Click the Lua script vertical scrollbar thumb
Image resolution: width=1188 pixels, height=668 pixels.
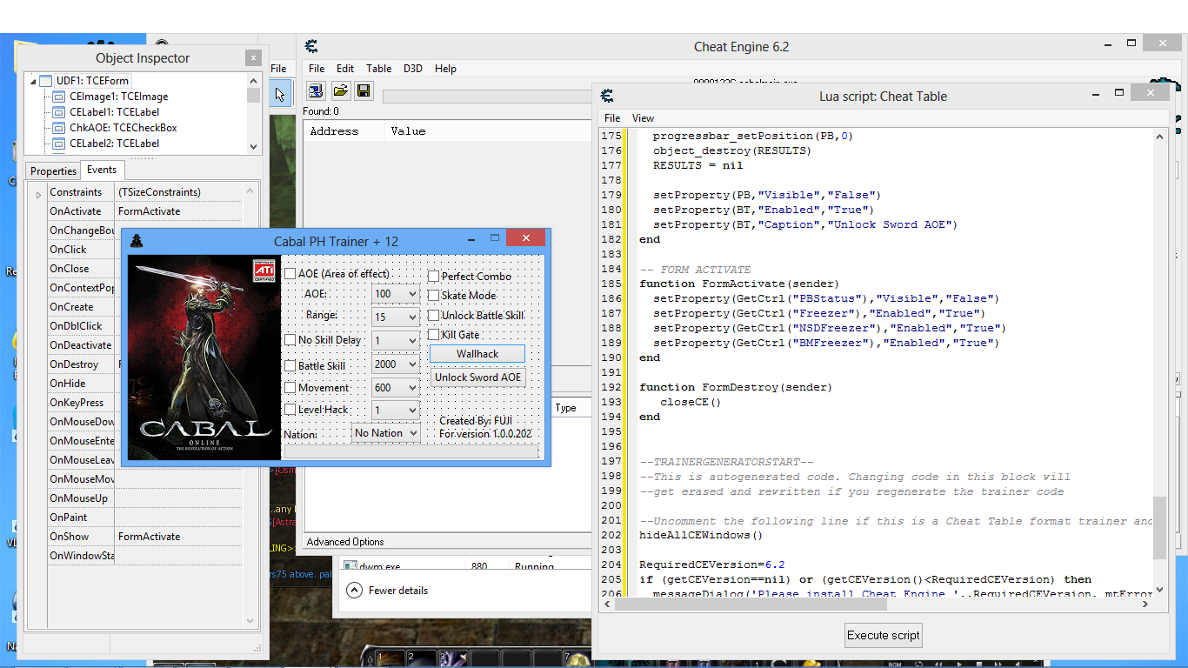pyautogui.click(x=1159, y=527)
